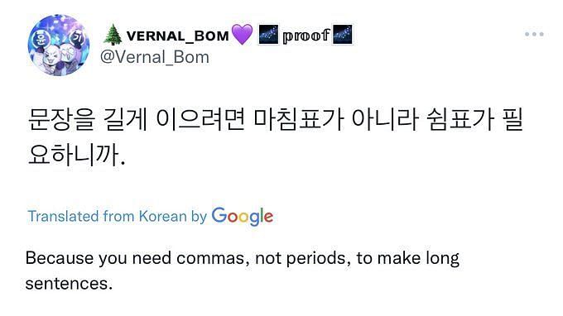Click the word 'sentences.' in translation
The image size is (563, 316).
click(69, 284)
